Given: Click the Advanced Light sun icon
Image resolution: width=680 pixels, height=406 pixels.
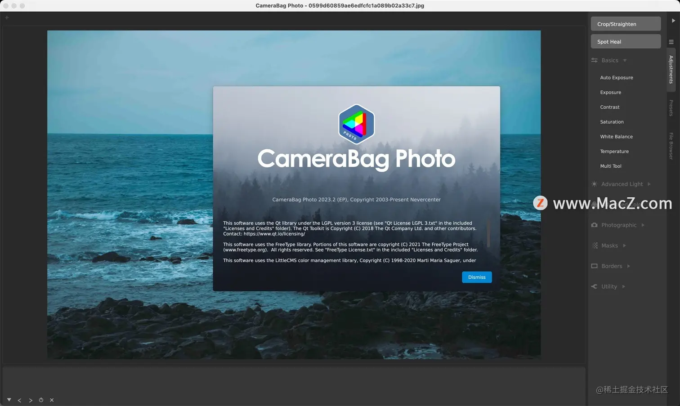Looking at the screenshot, I should 594,184.
